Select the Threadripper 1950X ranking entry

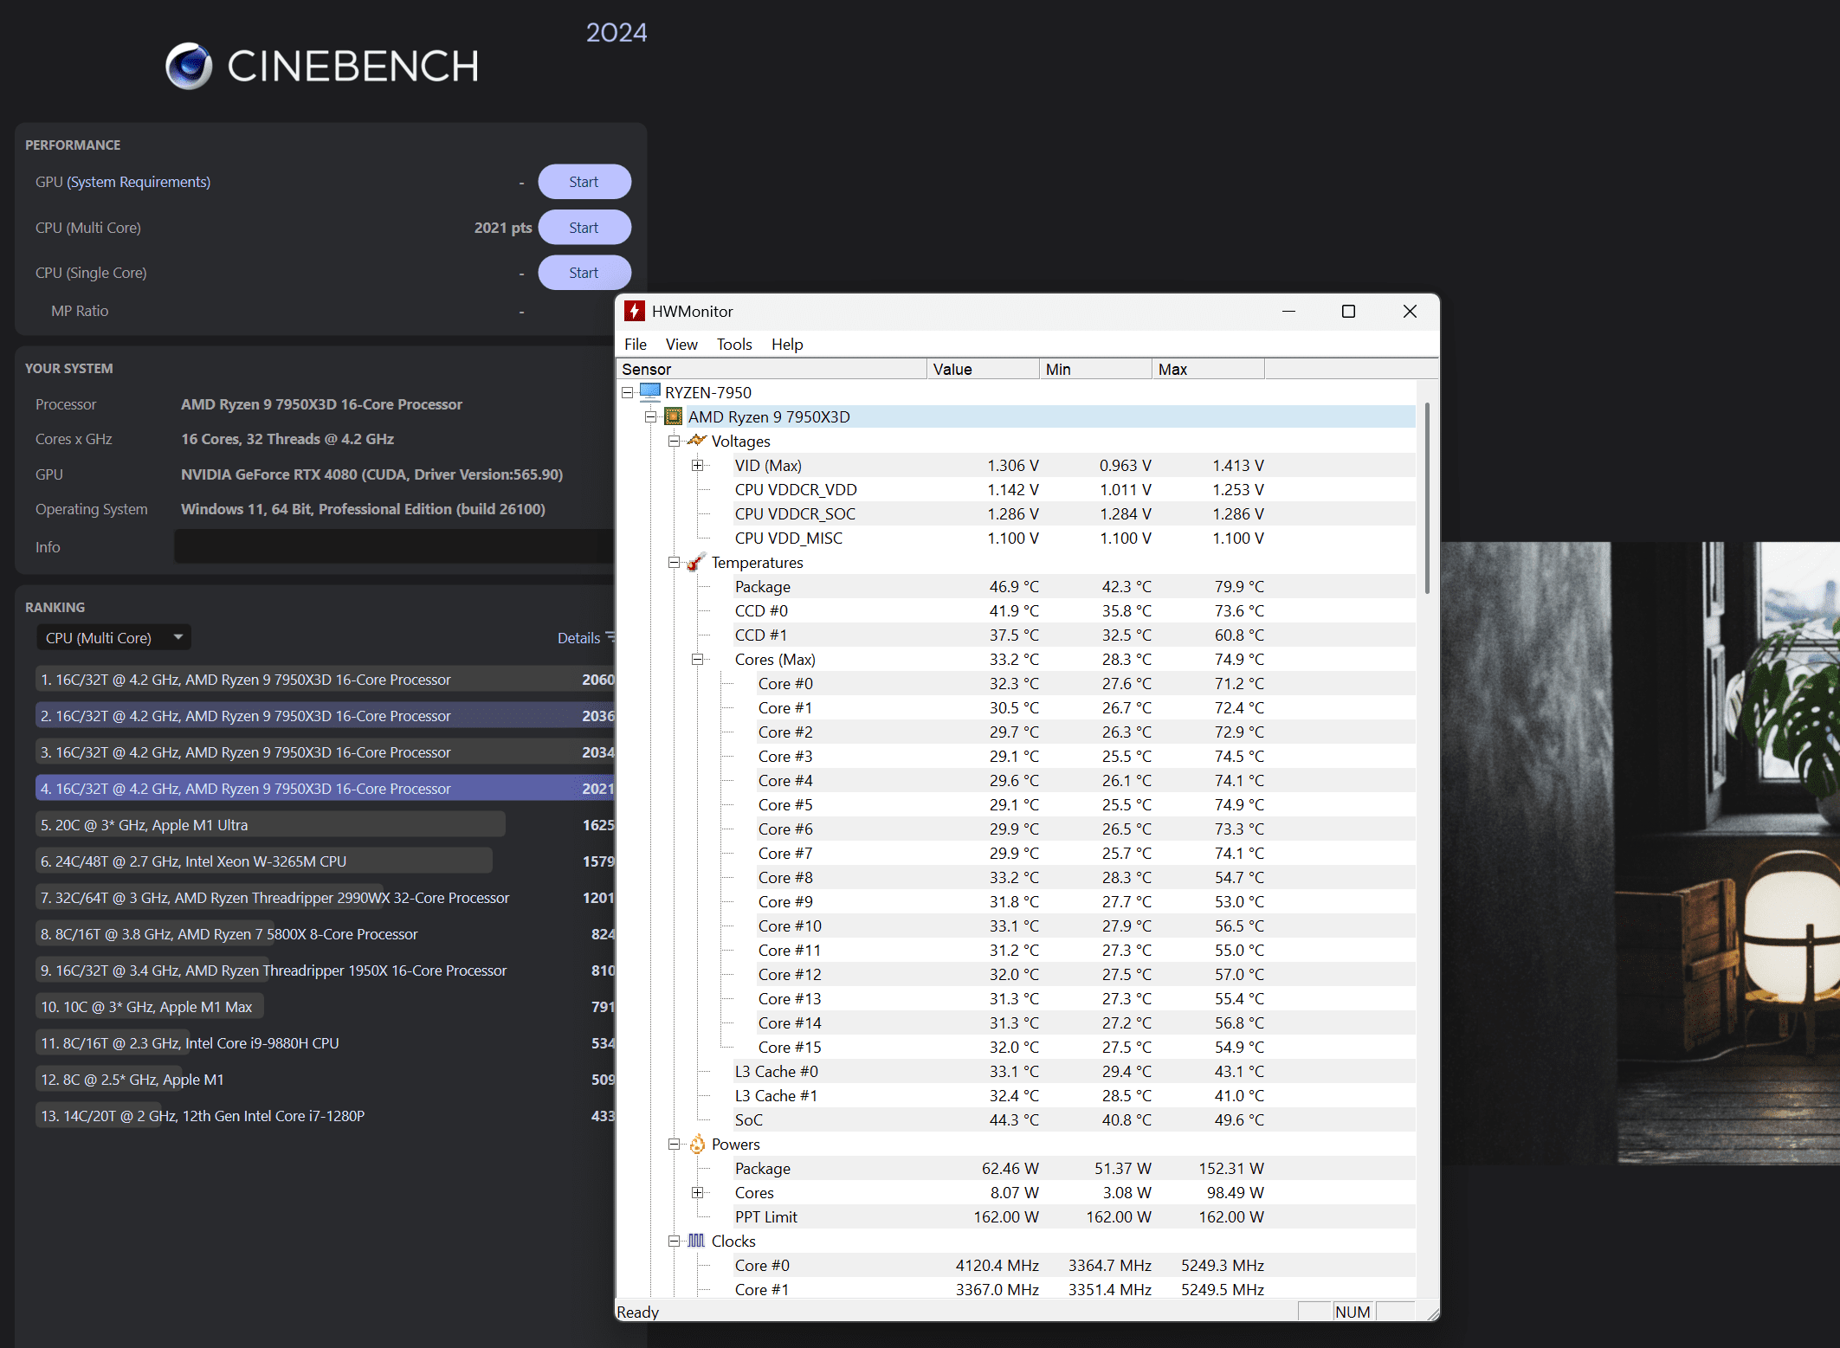coord(325,971)
